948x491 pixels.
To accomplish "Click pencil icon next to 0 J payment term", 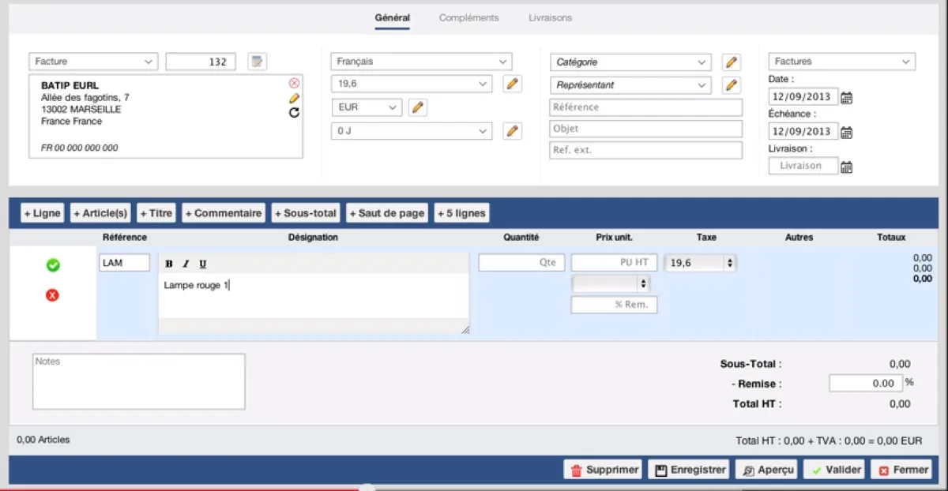I will (x=513, y=131).
